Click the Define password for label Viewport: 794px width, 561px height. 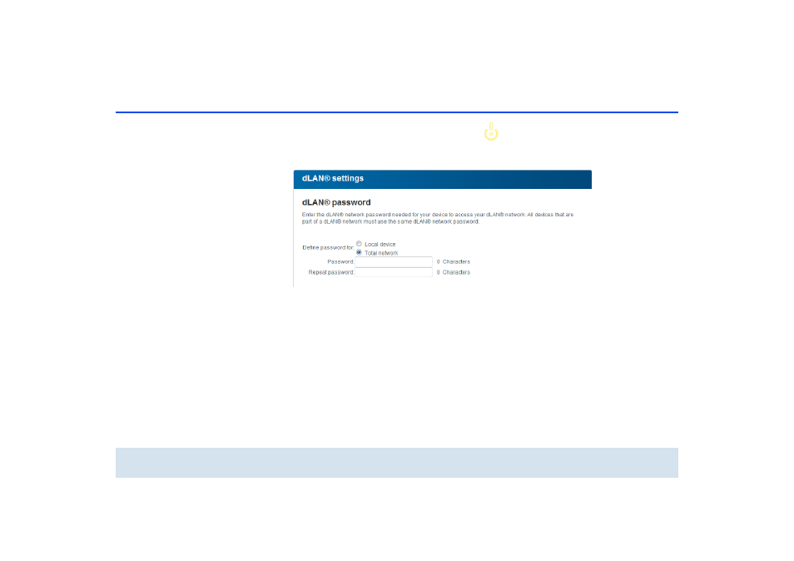[328, 247]
